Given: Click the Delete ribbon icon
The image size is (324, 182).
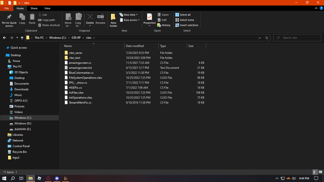Looking at the screenshot, I should pyautogui.click(x=90, y=17).
